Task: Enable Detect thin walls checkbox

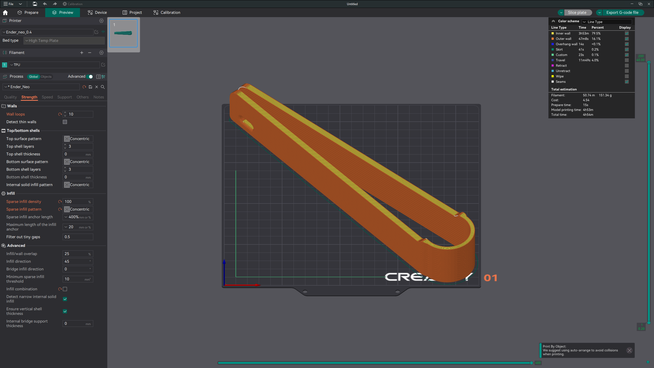Action: click(x=65, y=122)
